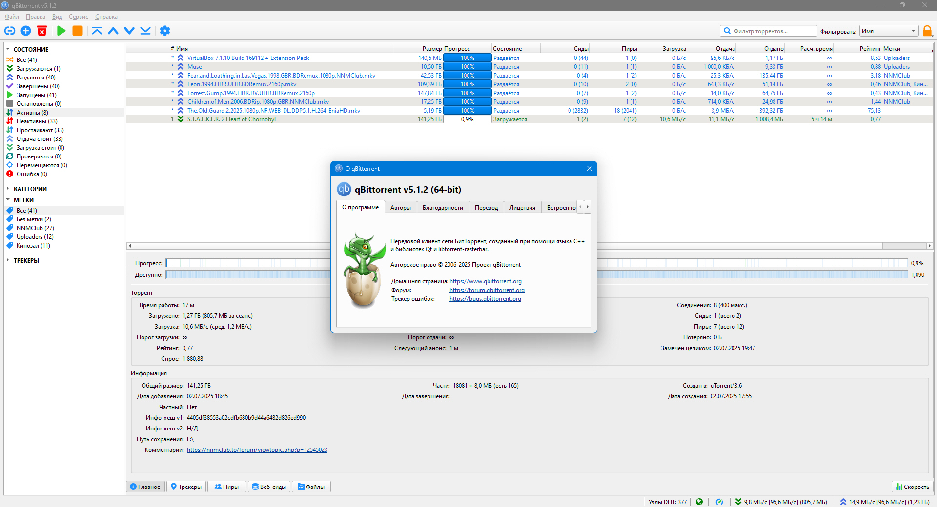Open the Пиры tab at the bottom

[227, 487]
